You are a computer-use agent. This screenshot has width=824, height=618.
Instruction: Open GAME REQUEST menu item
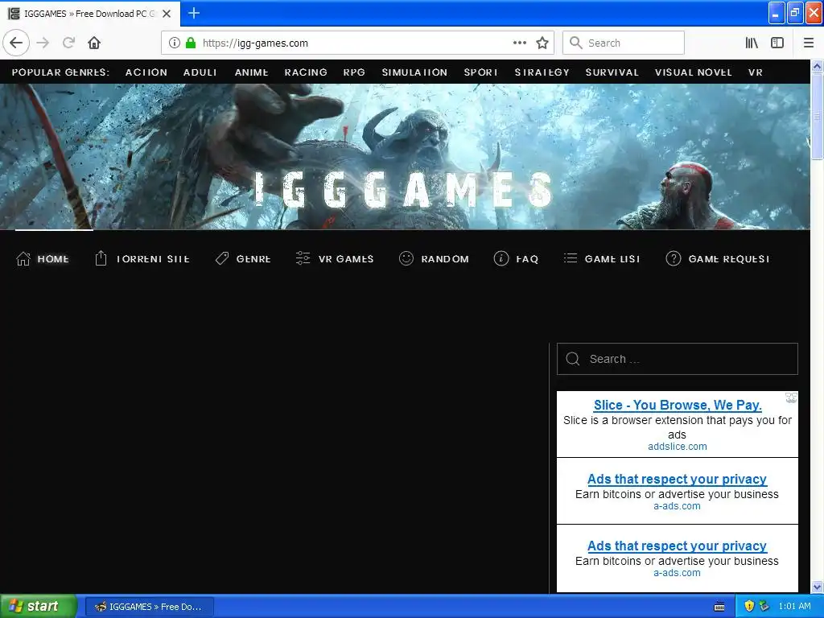pos(729,259)
